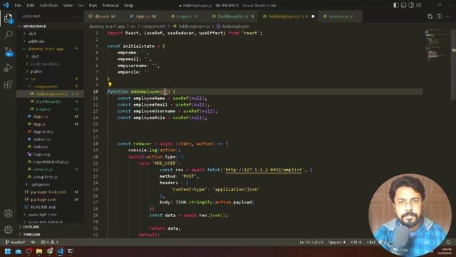Screen dimensions: 456x257
Task: Open logo.svg in the explorer
Action: [41, 154]
